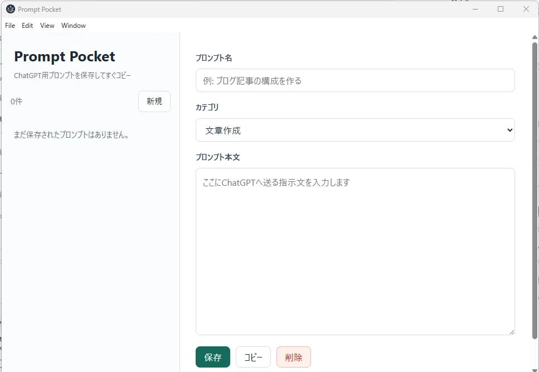539x372 pixels.
Task: Click the scrollbar up arrow
Action: 535,37
